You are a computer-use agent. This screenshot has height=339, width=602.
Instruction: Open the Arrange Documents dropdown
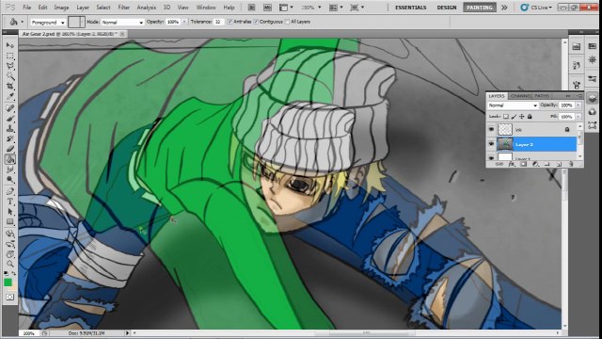(x=336, y=8)
